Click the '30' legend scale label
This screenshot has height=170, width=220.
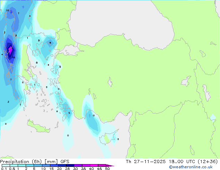pos(75,169)
